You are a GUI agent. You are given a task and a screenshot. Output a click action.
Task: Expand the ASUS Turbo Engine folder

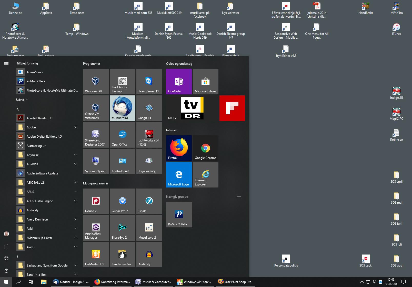[47, 201]
